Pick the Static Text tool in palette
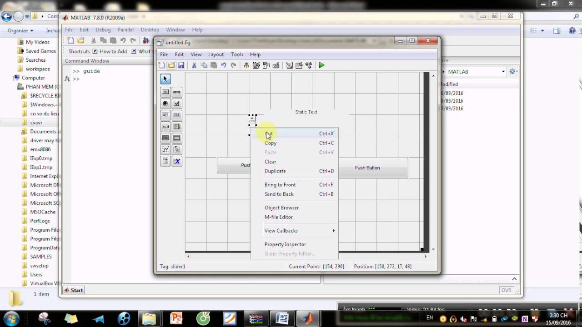 click(x=177, y=115)
